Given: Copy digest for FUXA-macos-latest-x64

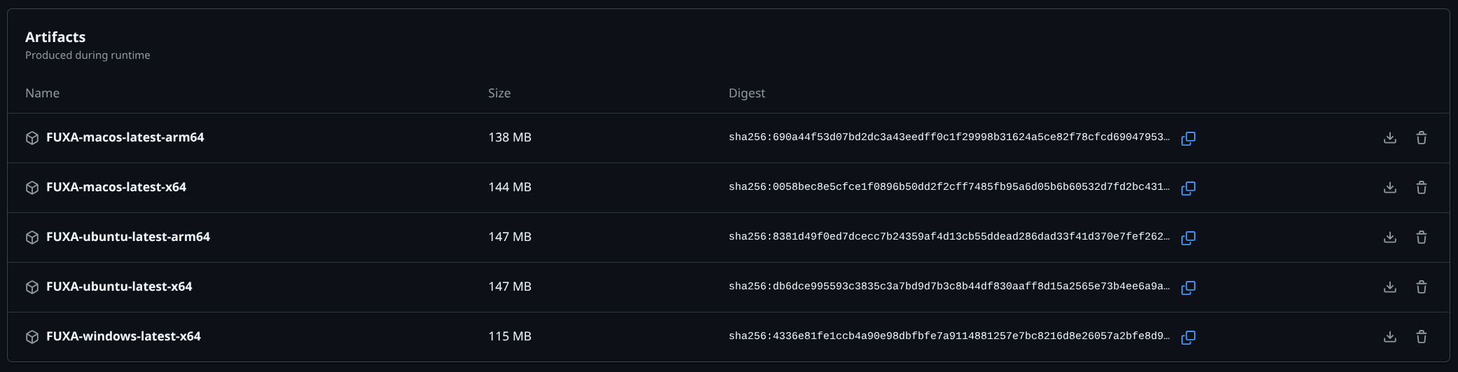Looking at the screenshot, I should tap(1188, 188).
